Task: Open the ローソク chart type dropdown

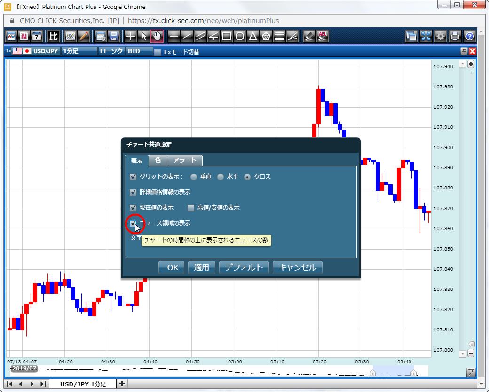Action: (111, 52)
